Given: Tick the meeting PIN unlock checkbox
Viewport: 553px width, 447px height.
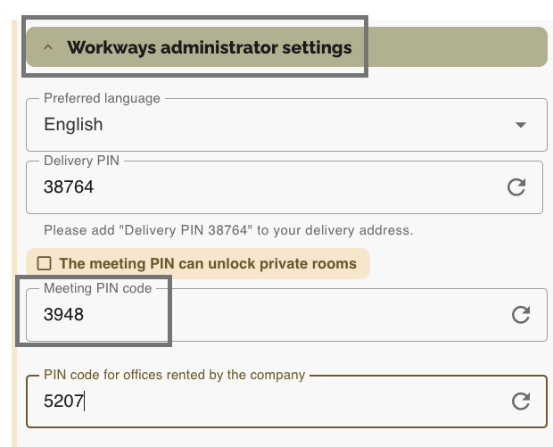Looking at the screenshot, I should tap(42, 263).
